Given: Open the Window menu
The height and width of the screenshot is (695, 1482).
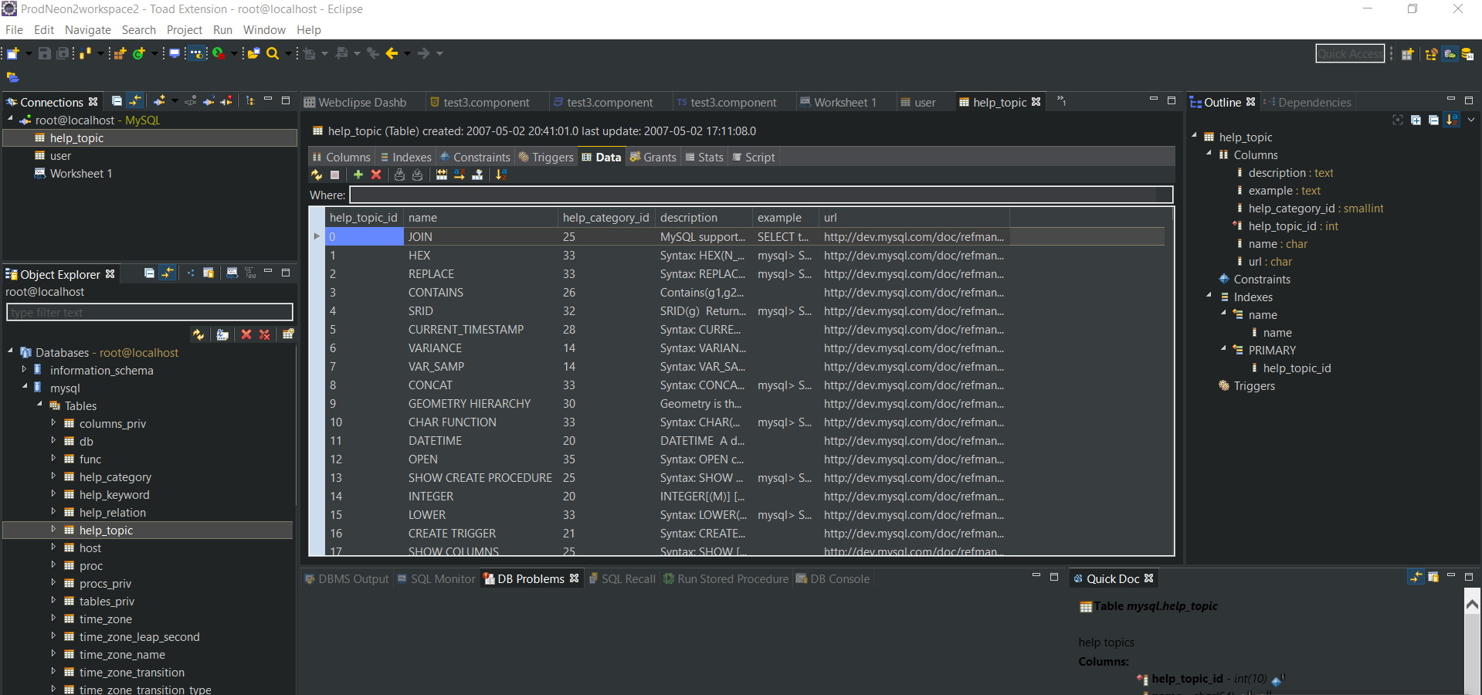Looking at the screenshot, I should (264, 30).
